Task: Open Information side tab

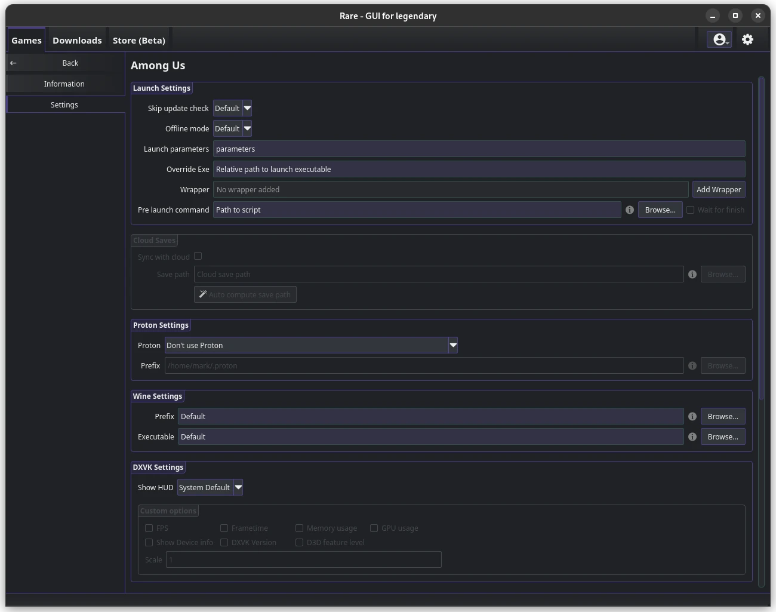Action: coord(64,84)
